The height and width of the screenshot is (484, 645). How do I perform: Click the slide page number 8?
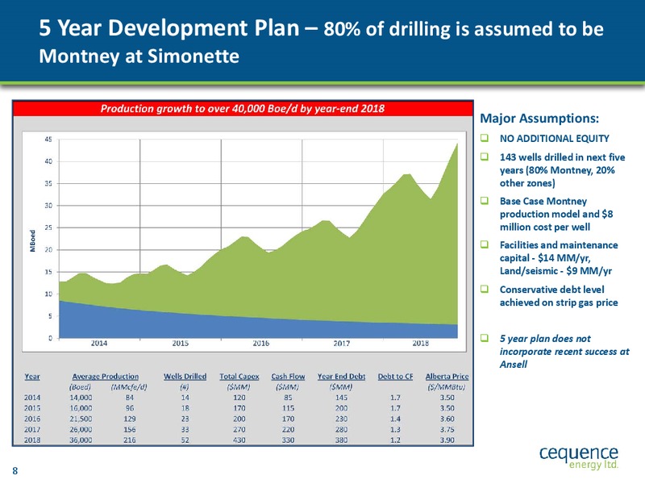pyautogui.click(x=15, y=471)
